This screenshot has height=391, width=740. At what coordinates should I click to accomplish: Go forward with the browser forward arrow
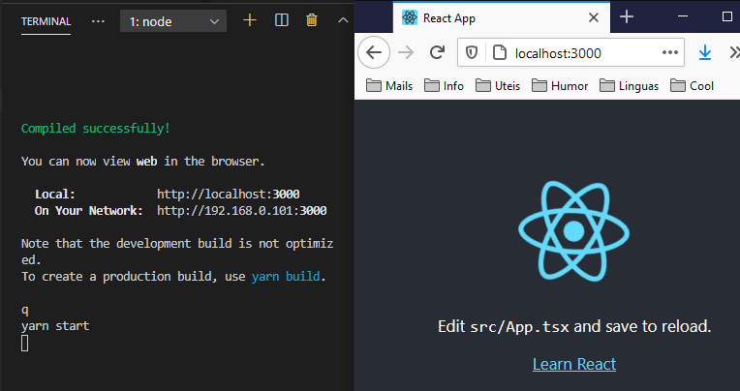coord(406,53)
